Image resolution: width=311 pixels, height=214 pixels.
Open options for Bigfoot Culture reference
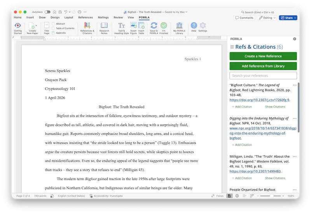(295, 85)
